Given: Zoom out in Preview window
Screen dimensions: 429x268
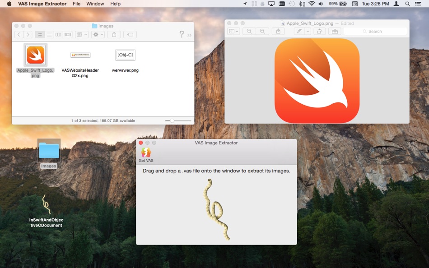Looking at the screenshot, I should pos(249,31).
